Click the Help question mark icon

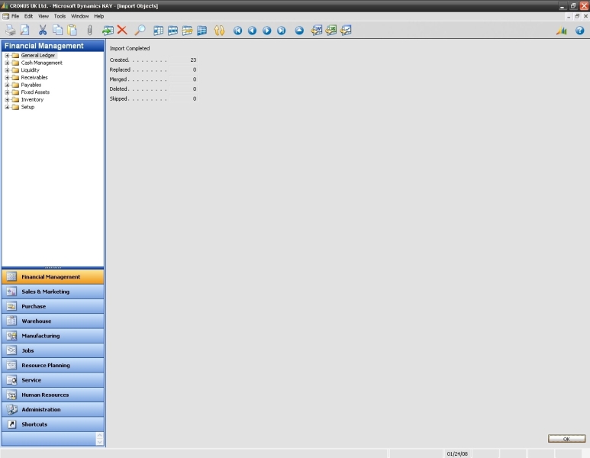click(579, 31)
